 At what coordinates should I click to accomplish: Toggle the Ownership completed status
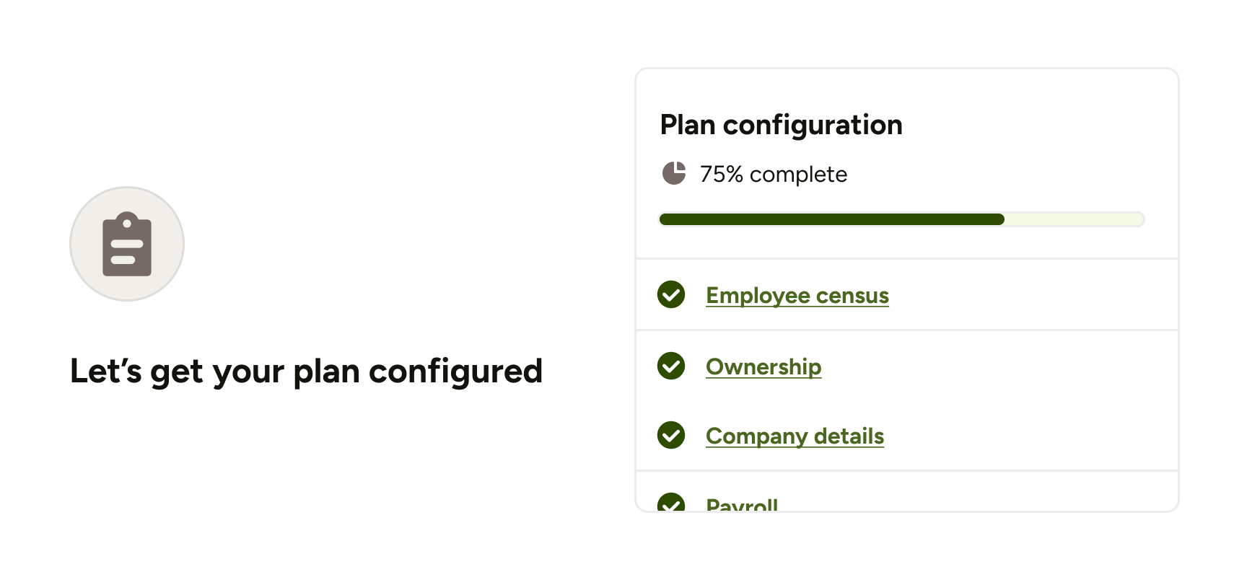tap(671, 366)
